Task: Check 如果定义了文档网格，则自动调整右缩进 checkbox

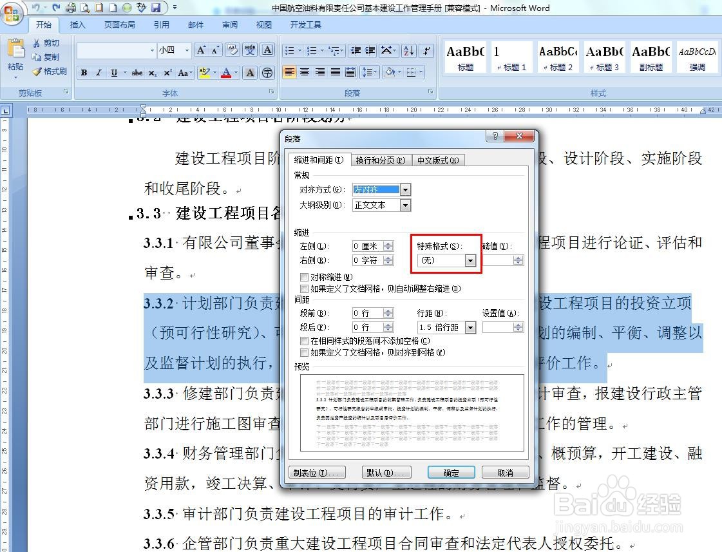Action: [304, 289]
